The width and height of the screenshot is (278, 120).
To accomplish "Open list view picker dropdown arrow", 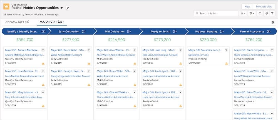I will click(x=61, y=8).
